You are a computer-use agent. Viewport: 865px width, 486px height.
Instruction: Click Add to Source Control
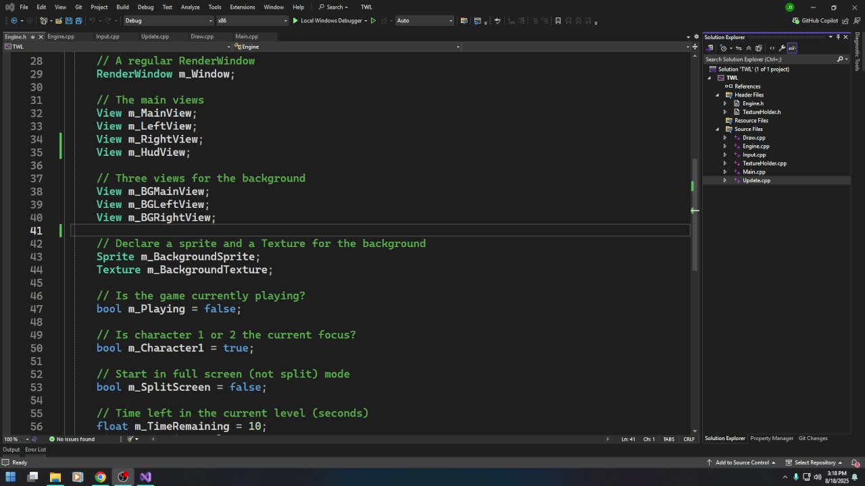[741, 462]
